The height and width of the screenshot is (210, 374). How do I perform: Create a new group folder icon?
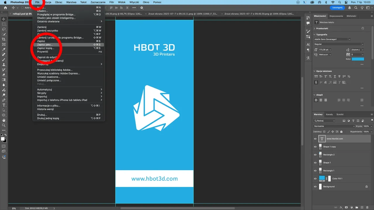coord(357,207)
